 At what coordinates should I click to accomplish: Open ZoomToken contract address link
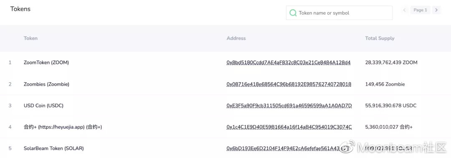point(289,62)
